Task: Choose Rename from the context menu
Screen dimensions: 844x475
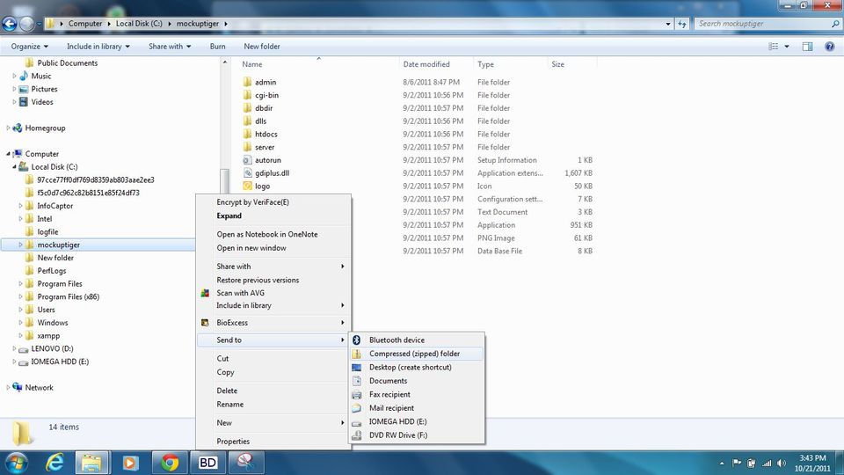Action: tap(273, 404)
